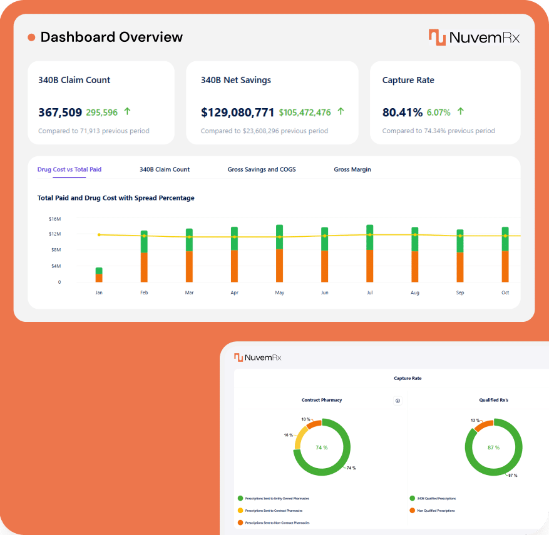Click the green up arrow on 340B Claim Count card
549x535 pixels.
click(126, 110)
